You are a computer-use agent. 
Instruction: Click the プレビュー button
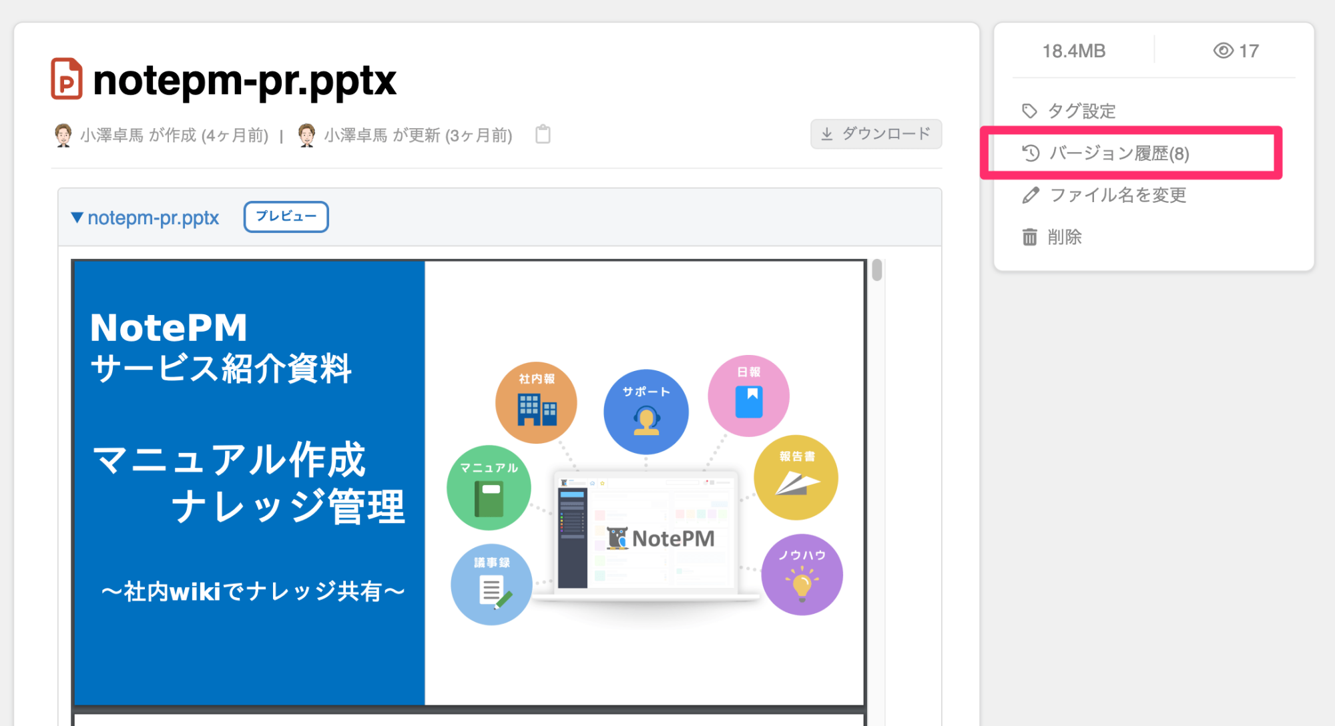tap(286, 216)
